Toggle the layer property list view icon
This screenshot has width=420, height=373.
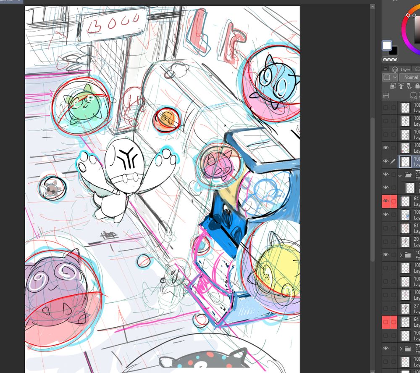(386, 95)
